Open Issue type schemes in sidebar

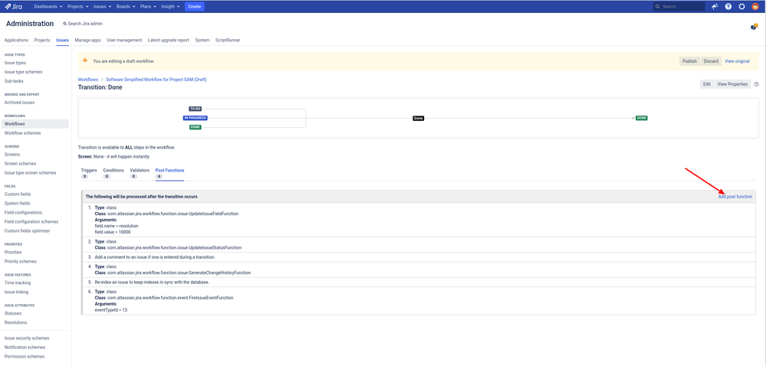(x=23, y=72)
